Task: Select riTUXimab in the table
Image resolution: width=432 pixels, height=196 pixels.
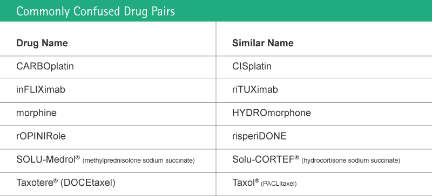Action: [x=255, y=89]
